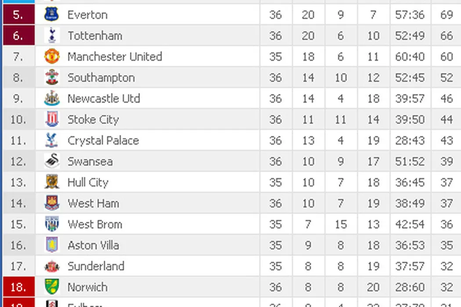
Task: Click Southampton's 52:45 goals cell
Action: pos(410,78)
